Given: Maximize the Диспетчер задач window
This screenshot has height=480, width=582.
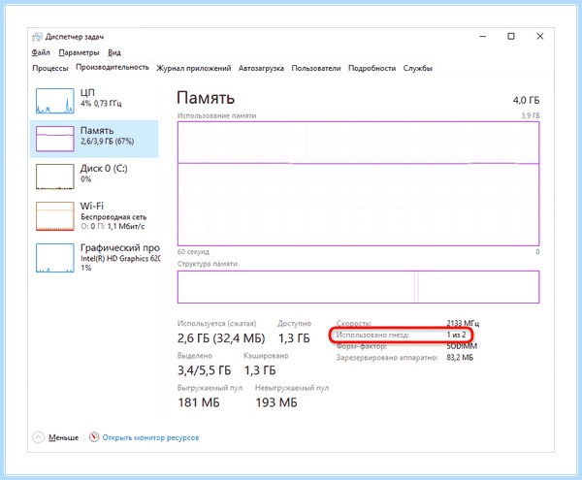Looking at the screenshot, I should (x=511, y=36).
